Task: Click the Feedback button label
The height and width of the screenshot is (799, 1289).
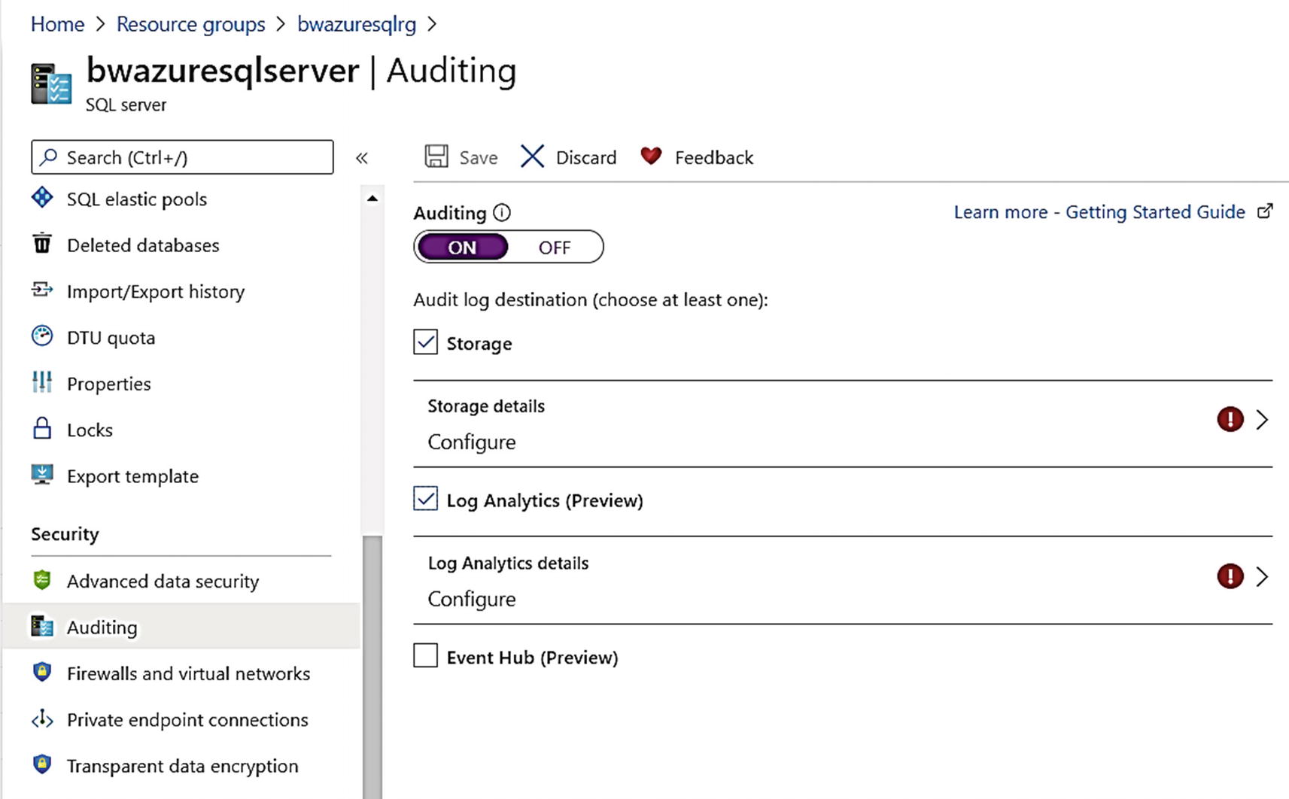Action: pyautogui.click(x=714, y=157)
